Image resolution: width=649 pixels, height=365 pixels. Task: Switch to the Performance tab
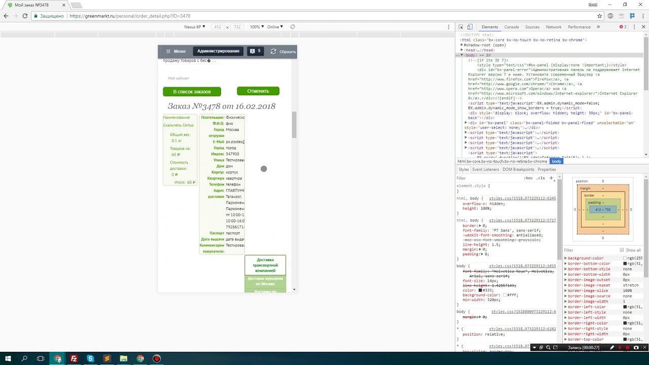579,27
